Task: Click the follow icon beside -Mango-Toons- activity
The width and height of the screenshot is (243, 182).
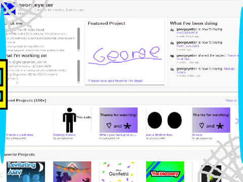Action: [x=172, y=69]
